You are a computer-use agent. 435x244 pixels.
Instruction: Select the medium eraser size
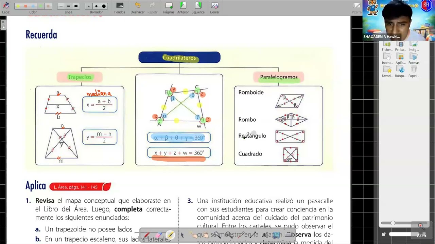(x=96, y=6)
